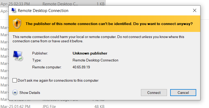Close the Remote Desktop Connection dialog
Image resolution: width=209 pixels, height=108 pixels.
(x=195, y=10)
